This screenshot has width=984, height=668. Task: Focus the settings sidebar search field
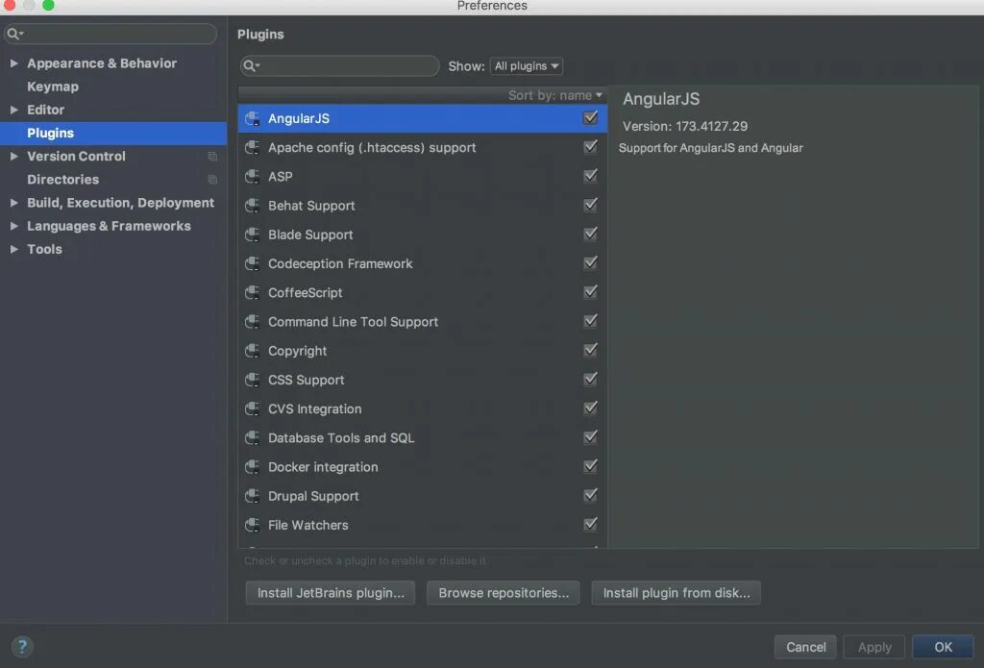tap(111, 34)
